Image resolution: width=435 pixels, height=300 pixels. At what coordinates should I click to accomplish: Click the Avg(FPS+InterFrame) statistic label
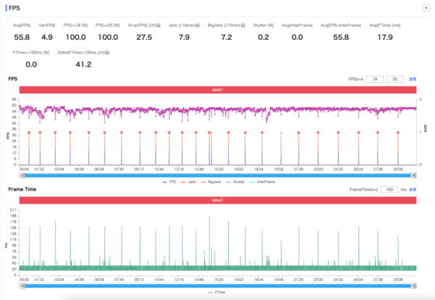[341, 25]
